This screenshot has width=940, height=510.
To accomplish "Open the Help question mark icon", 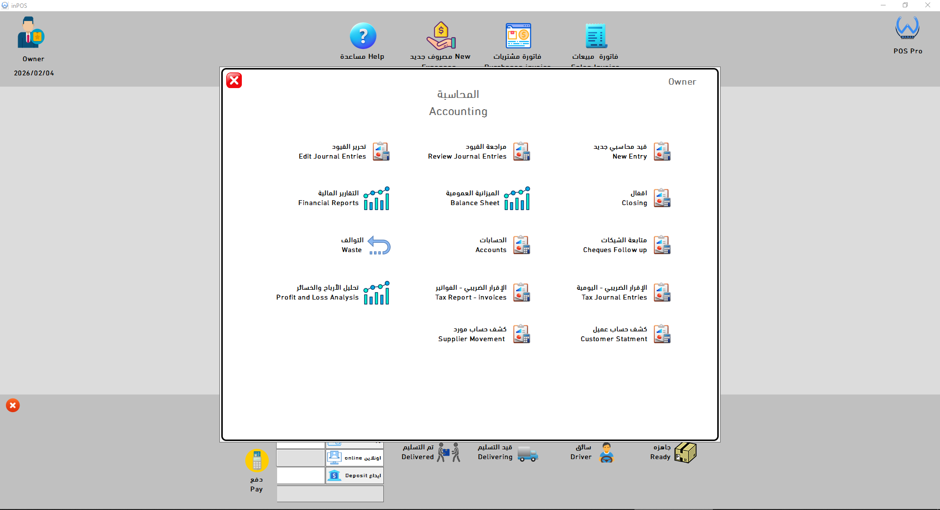I will click(x=363, y=35).
